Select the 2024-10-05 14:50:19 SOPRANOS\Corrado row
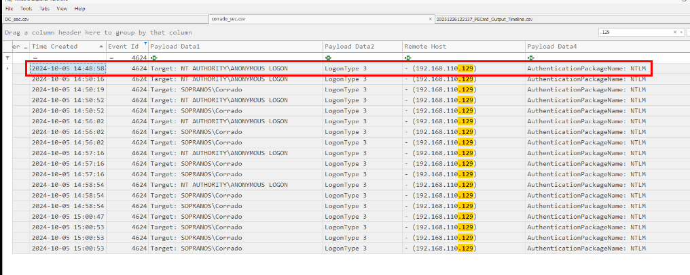This screenshot has width=690, height=275. (x=204, y=89)
